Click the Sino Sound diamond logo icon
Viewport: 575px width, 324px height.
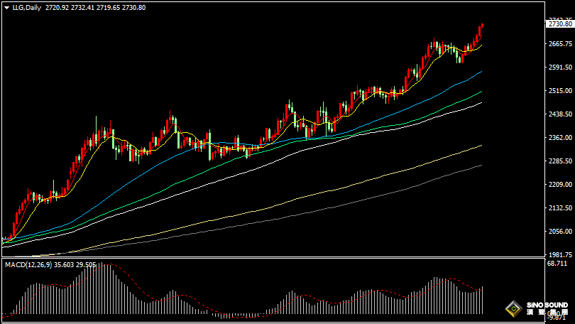[513, 309]
